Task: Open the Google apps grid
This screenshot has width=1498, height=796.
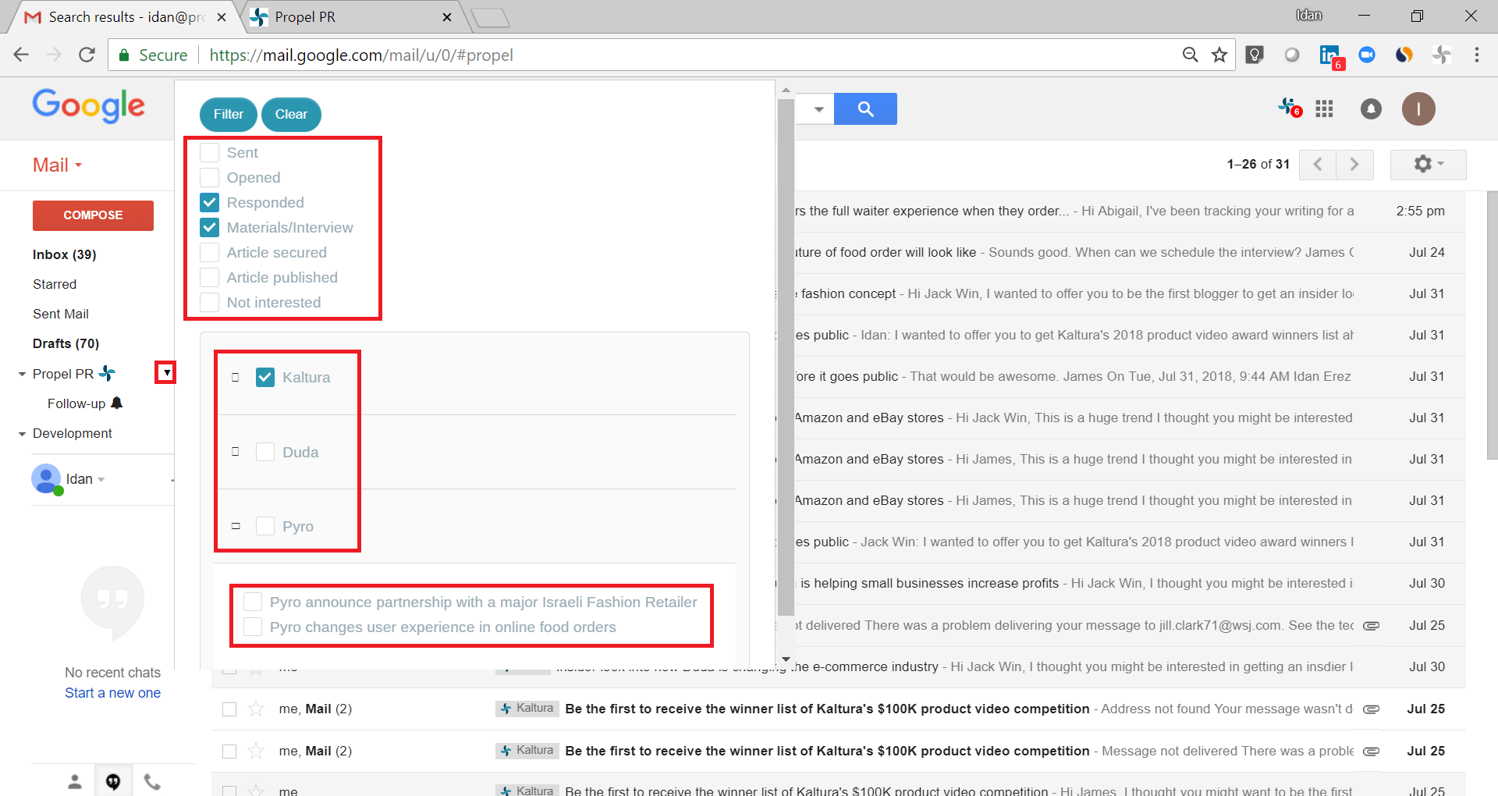Action: click(x=1324, y=109)
